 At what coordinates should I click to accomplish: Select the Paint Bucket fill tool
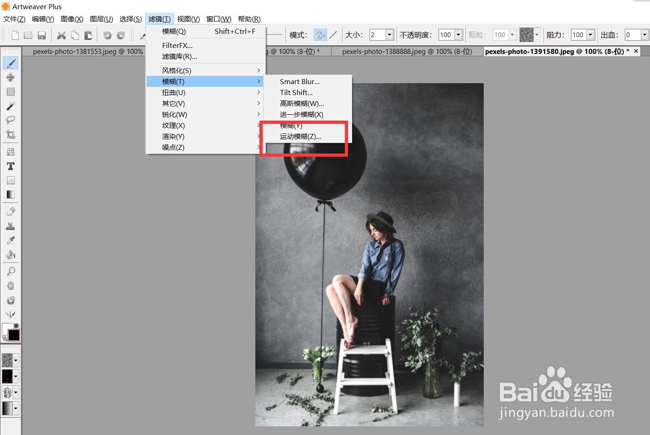pos(11,255)
